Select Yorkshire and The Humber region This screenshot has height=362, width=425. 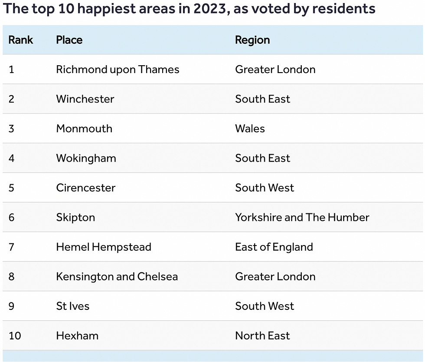(x=302, y=217)
